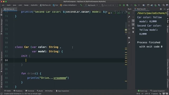The image size is (169, 95).
Task: Hide the Run panel with minimize icon
Action: (165, 9)
